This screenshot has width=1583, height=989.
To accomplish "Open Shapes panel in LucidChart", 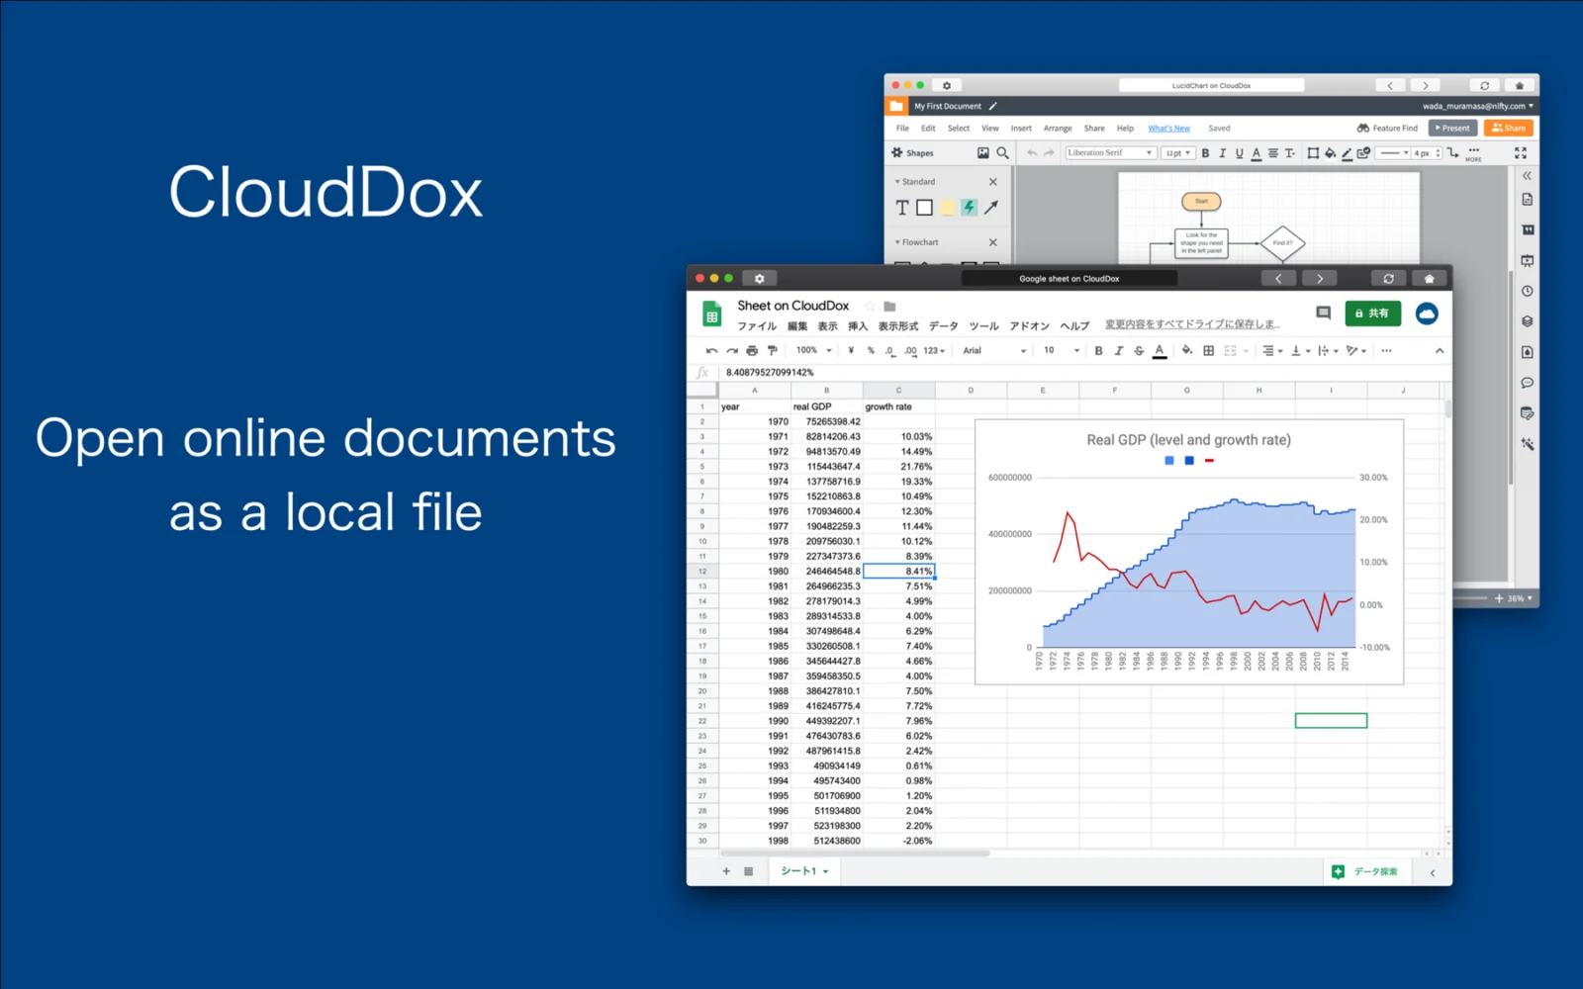I will [x=912, y=153].
